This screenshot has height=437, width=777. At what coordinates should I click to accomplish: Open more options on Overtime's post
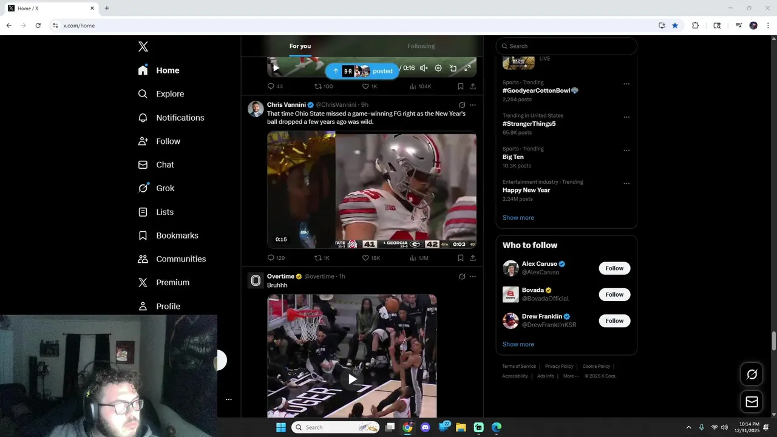click(473, 277)
